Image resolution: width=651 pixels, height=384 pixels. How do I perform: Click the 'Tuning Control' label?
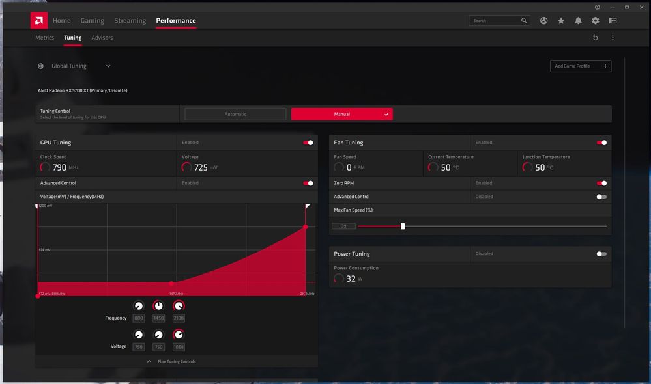pos(55,111)
